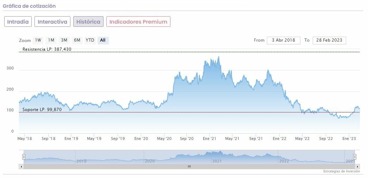The image size is (368, 178).
Task: Click the left range handle in navigator
Action: pos(24,156)
